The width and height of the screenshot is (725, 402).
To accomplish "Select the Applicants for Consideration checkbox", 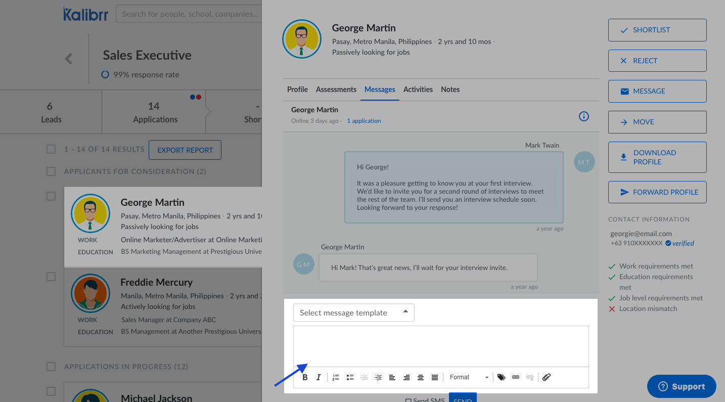I will (x=51, y=171).
